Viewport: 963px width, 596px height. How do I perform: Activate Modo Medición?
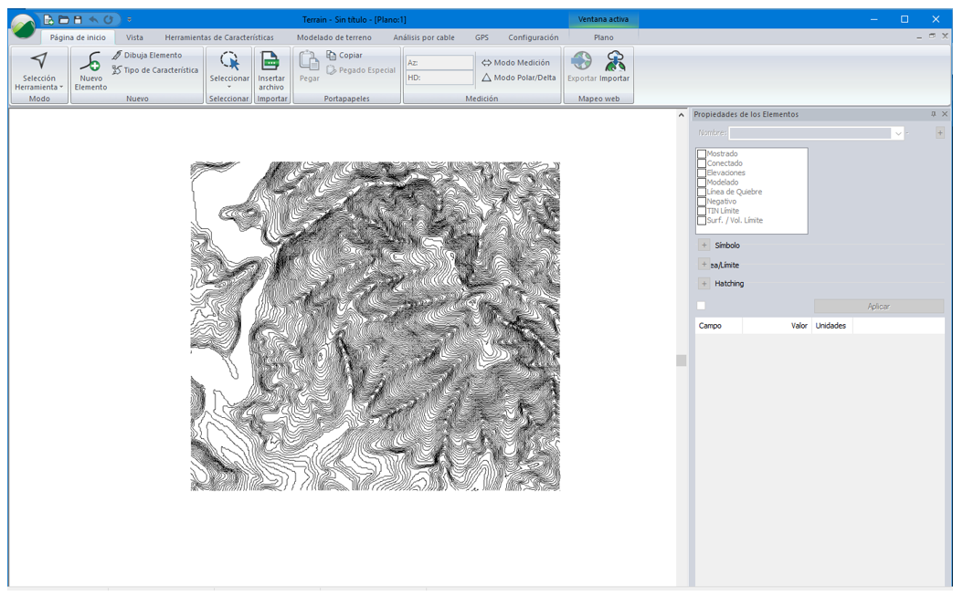(516, 63)
